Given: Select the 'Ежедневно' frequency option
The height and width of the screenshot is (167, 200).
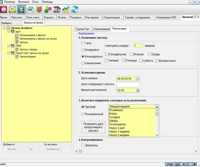Looking at the screenshot, I should pyautogui.click(x=83, y=50).
